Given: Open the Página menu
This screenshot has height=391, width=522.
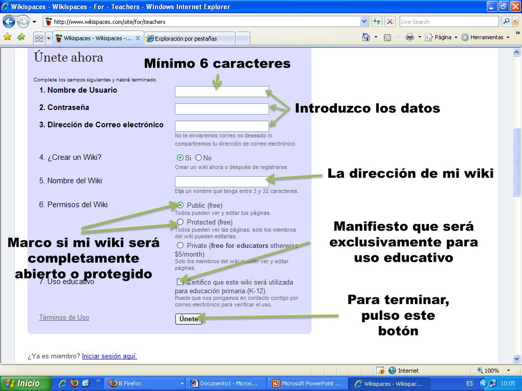Looking at the screenshot, I should click(x=442, y=37).
